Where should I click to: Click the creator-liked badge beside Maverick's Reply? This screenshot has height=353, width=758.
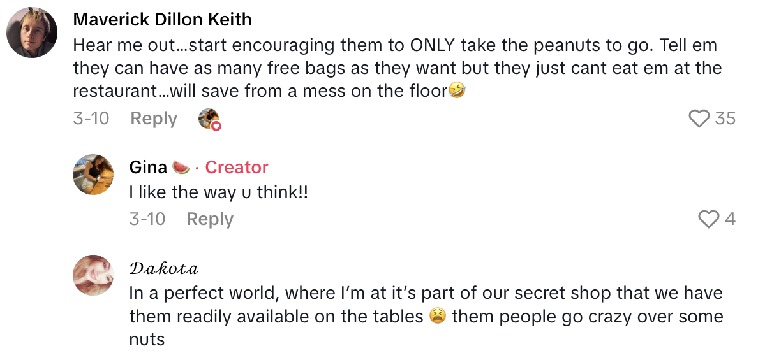(x=209, y=119)
